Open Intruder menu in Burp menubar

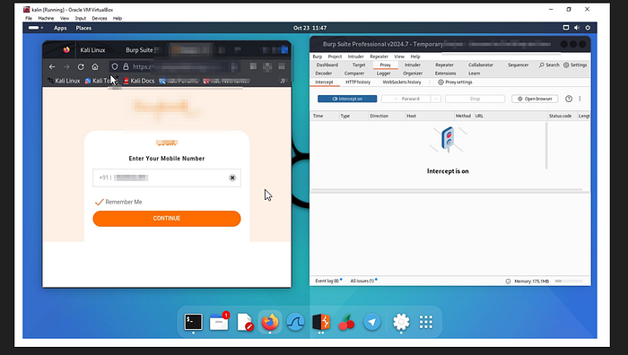[x=355, y=56]
